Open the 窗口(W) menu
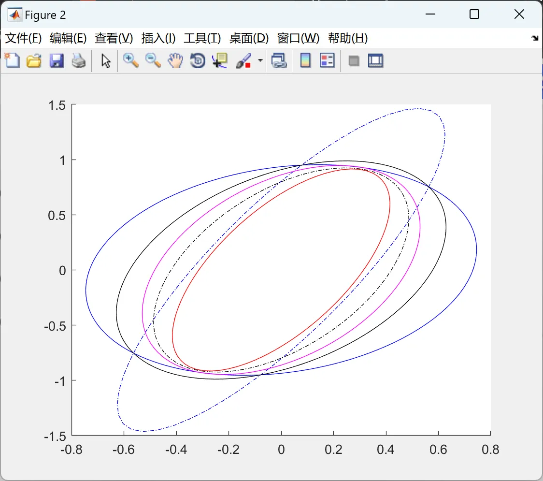The image size is (543, 481). pyautogui.click(x=298, y=38)
